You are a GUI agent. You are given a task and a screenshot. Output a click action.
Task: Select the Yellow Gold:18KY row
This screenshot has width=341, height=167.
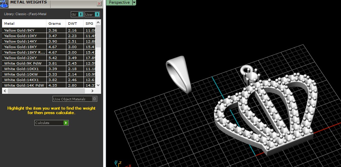click(49, 47)
